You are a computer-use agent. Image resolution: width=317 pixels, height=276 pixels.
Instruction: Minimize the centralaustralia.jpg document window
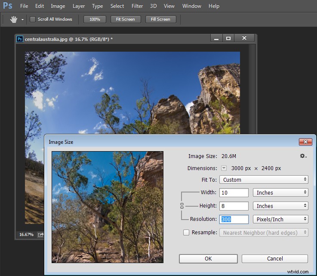click(x=216, y=38)
